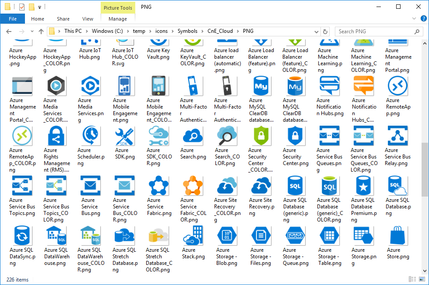The height and width of the screenshot is (285, 429).
Task: Switch to Large icons view in status bar
Action: pyautogui.click(x=421, y=279)
